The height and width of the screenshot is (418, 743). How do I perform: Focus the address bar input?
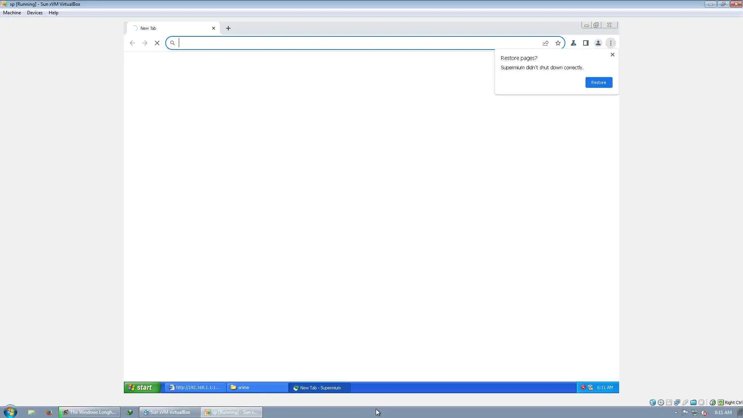356,43
